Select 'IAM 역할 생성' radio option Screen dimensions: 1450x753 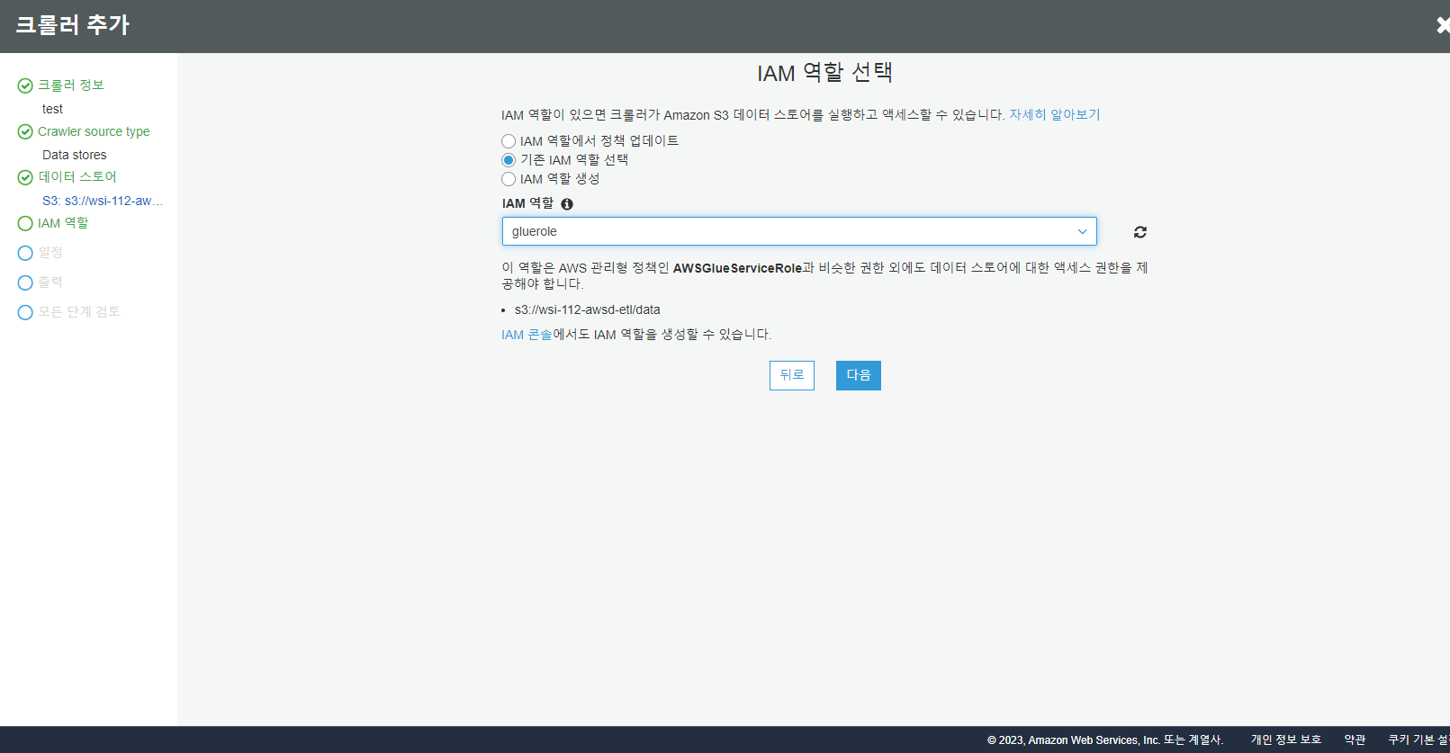[x=509, y=179]
